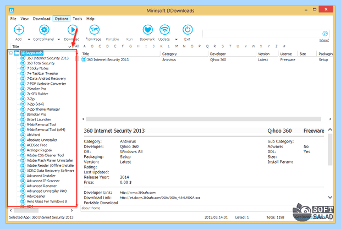Select 8start Launcher in the tree
The height and width of the screenshot is (229, 341).
coord(38,119)
